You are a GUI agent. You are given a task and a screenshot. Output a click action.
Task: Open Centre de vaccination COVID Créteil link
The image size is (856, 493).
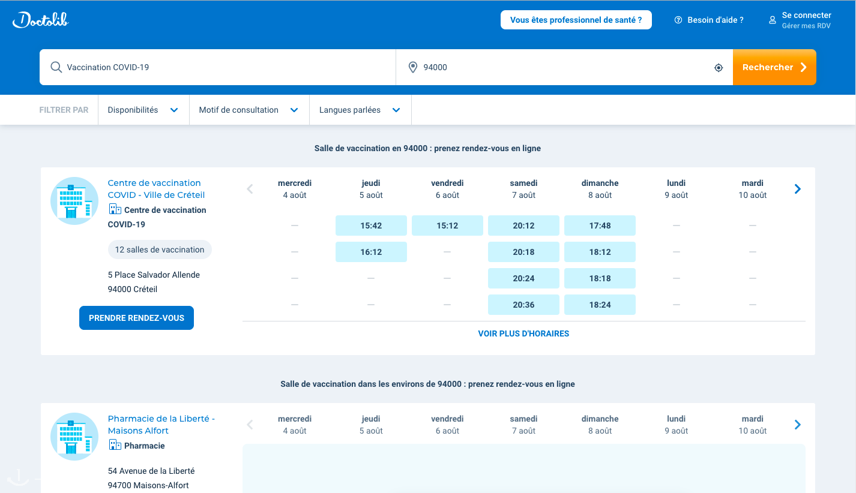click(x=156, y=189)
